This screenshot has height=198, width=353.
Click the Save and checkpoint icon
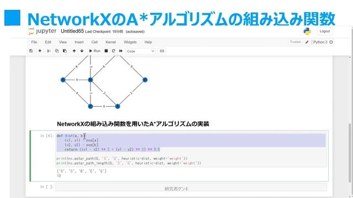pyautogui.click(x=31, y=51)
